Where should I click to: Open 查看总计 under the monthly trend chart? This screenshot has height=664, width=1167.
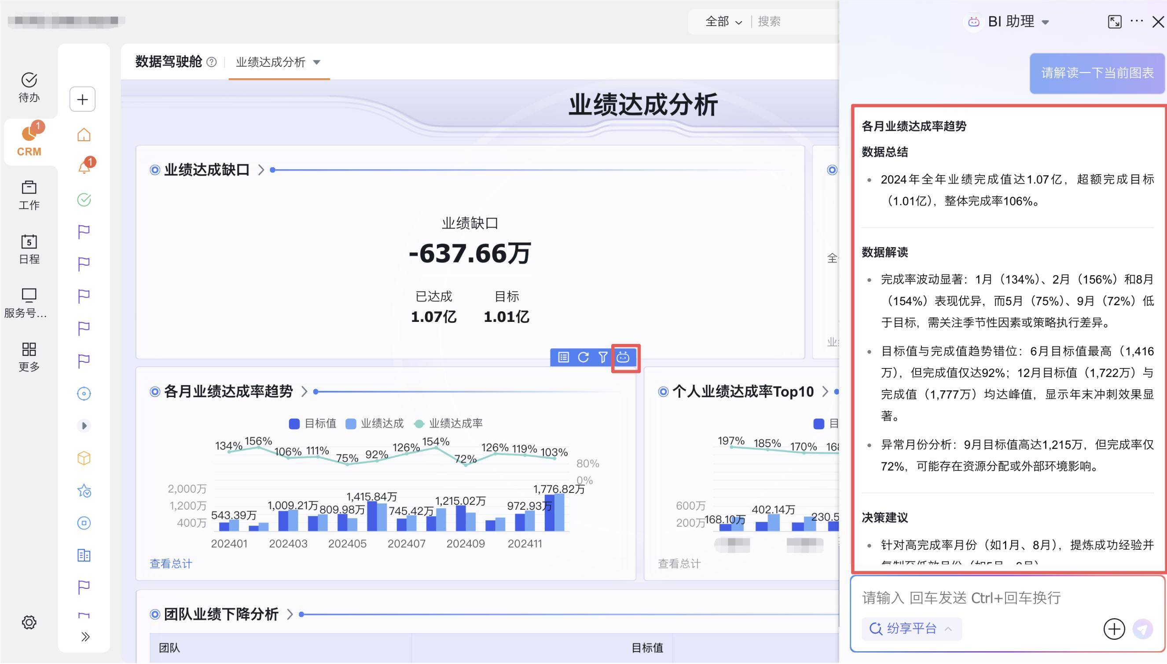tap(170, 564)
